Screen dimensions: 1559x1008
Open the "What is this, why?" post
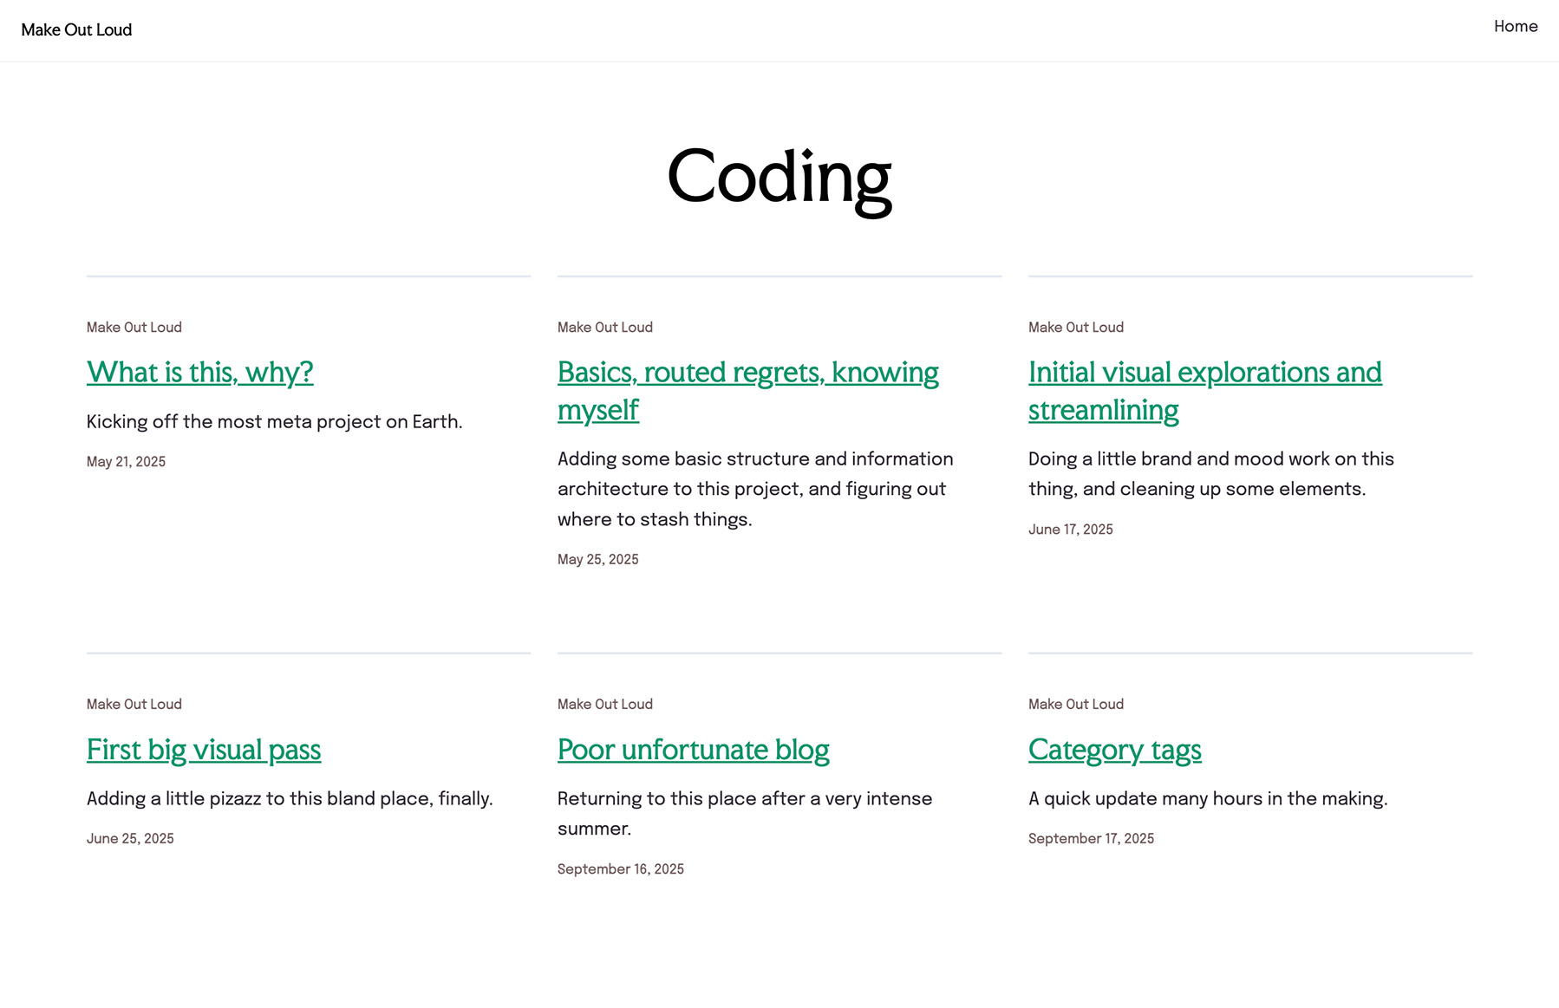coord(199,373)
